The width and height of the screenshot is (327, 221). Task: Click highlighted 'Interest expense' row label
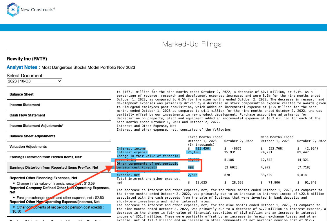(x=132, y=152)
